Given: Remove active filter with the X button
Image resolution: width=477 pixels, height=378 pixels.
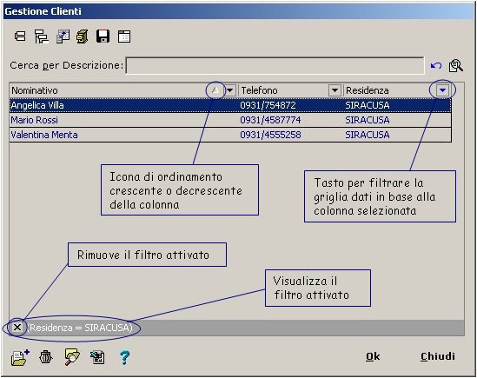Looking at the screenshot, I should click(x=17, y=328).
